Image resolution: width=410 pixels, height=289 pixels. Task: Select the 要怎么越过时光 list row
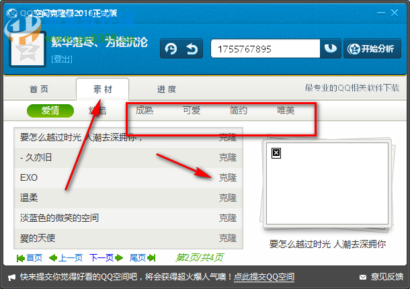pos(128,138)
